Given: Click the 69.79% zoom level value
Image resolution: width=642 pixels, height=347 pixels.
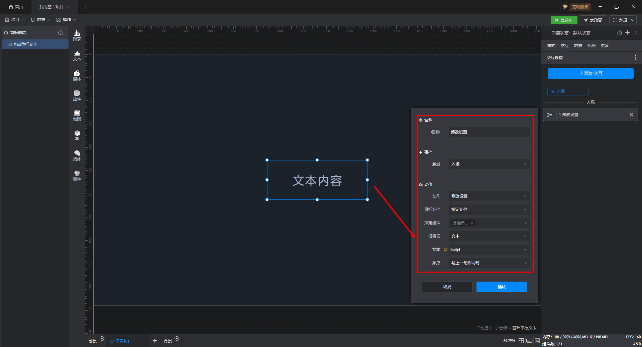Looking at the screenshot, I should [509, 341].
